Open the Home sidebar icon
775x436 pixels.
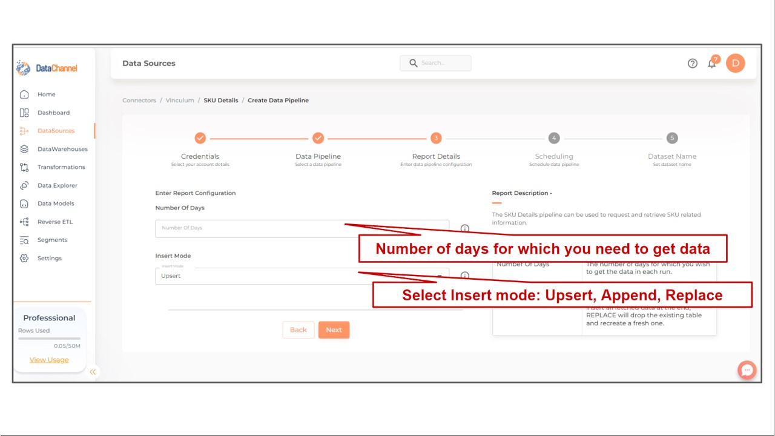click(x=24, y=94)
